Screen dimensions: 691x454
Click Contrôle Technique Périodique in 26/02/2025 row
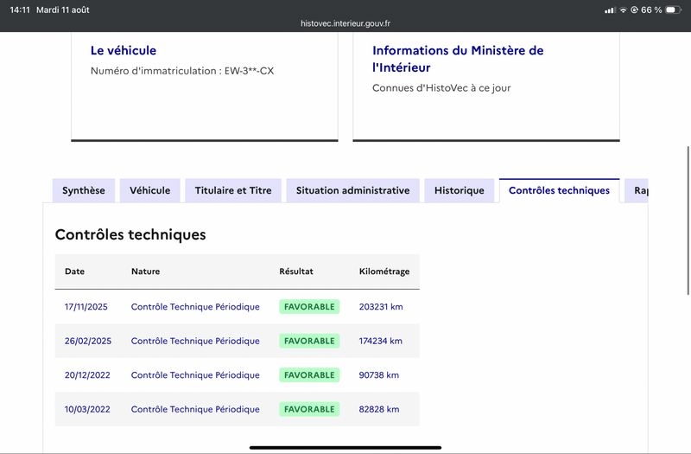(x=195, y=341)
